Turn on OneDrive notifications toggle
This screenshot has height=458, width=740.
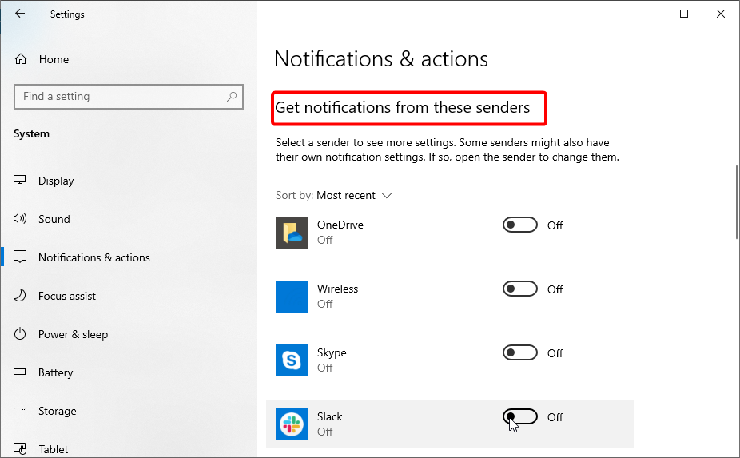point(520,225)
